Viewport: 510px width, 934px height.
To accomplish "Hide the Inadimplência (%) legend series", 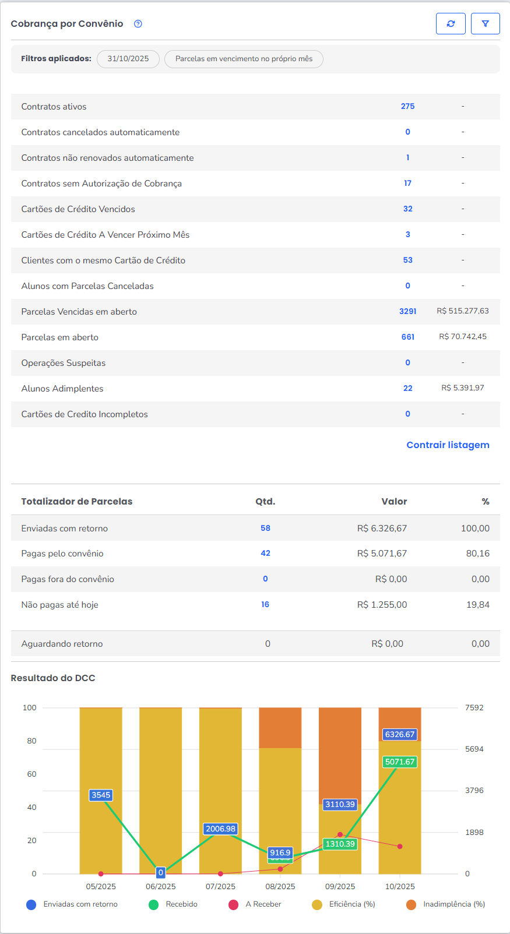I will coord(446,904).
